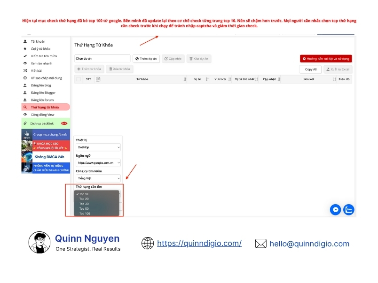This screenshot has width=378, height=283.
Task: Click the upload icon beside Đăng lên forum
Action: click(25, 100)
